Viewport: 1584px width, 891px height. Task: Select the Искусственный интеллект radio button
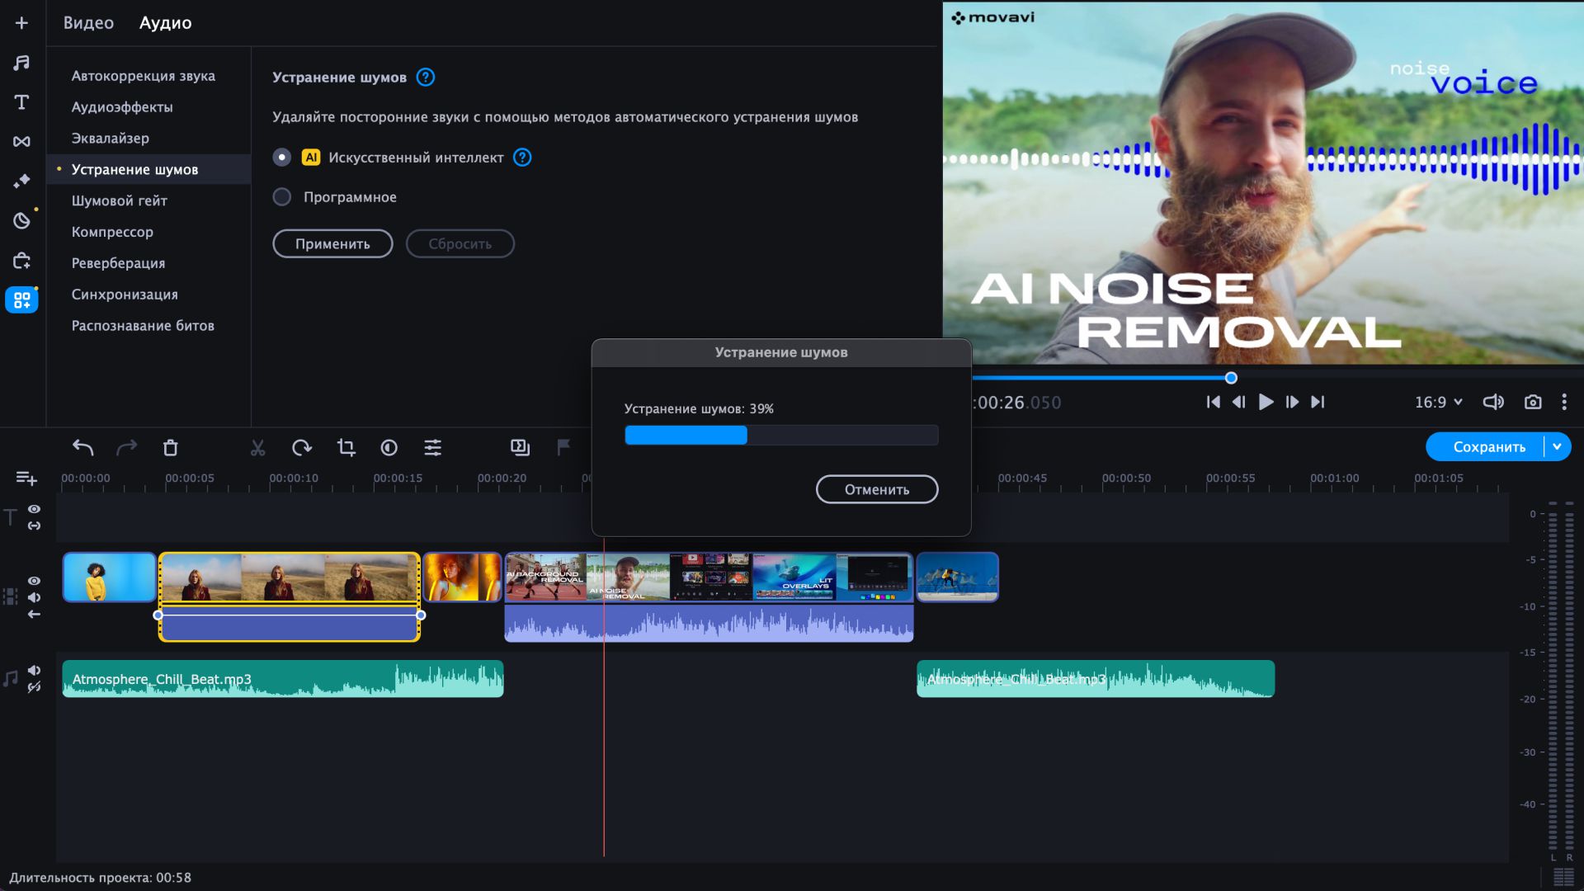coord(280,157)
